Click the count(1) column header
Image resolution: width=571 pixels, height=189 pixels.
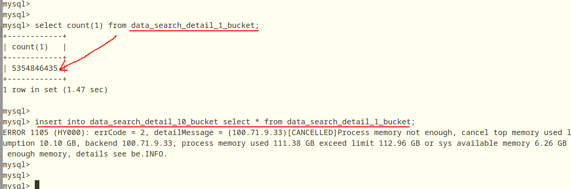pyautogui.click(x=30, y=47)
